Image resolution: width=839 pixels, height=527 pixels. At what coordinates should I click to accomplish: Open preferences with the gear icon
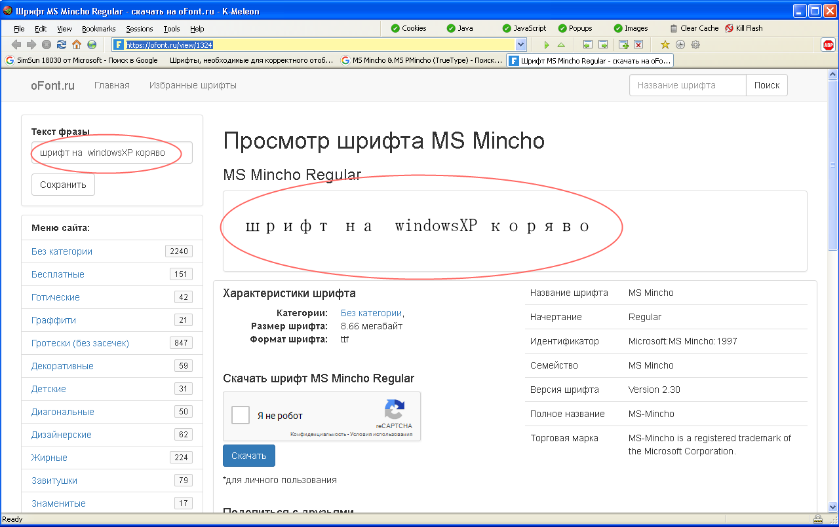695,45
